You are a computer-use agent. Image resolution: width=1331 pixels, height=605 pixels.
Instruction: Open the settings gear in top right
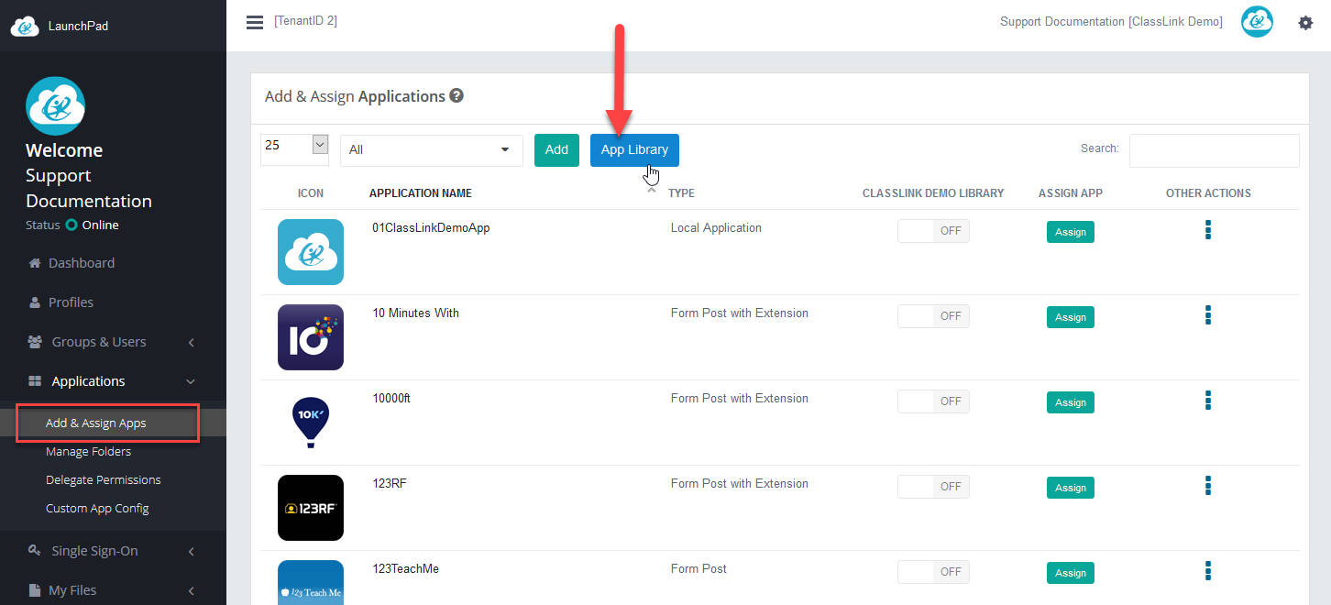click(1305, 22)
